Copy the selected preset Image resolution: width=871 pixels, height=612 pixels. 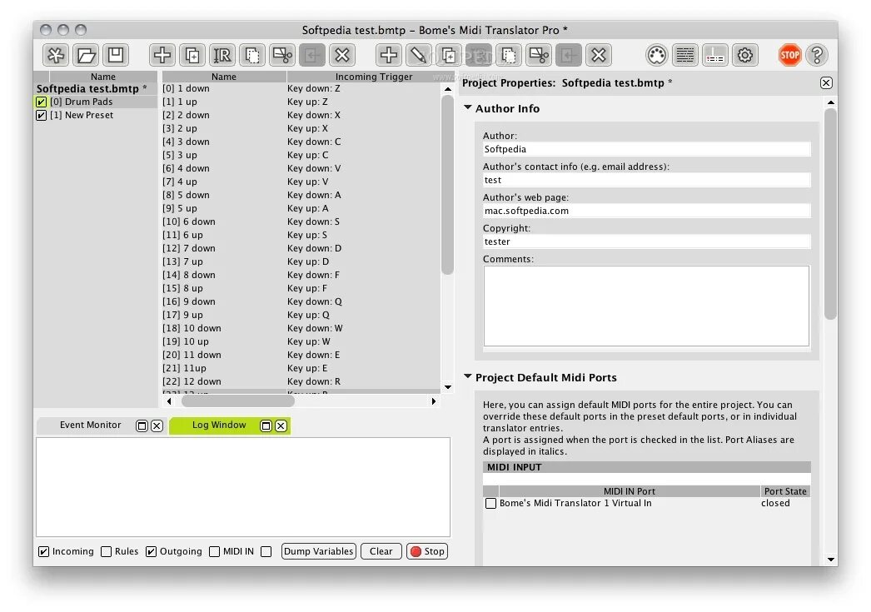point(252,55)
